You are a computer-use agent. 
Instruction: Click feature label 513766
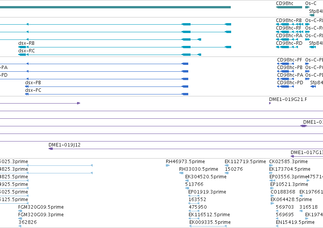pos(194,184)
